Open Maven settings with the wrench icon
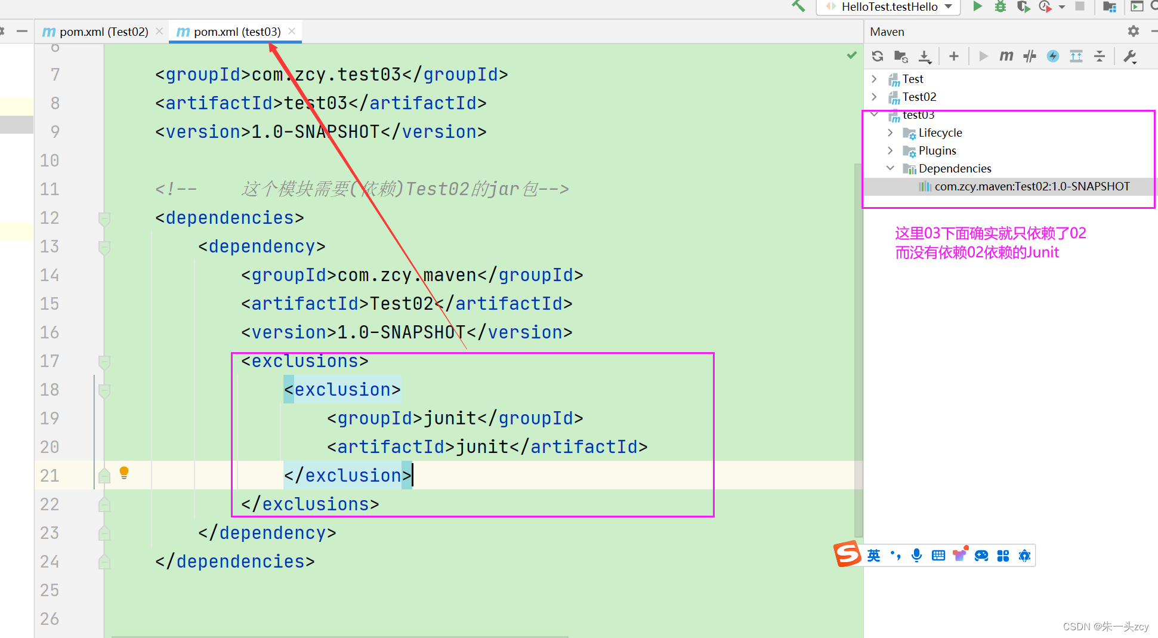The width and height of the screenshot is (1158, 638). tap(1130, 56)
